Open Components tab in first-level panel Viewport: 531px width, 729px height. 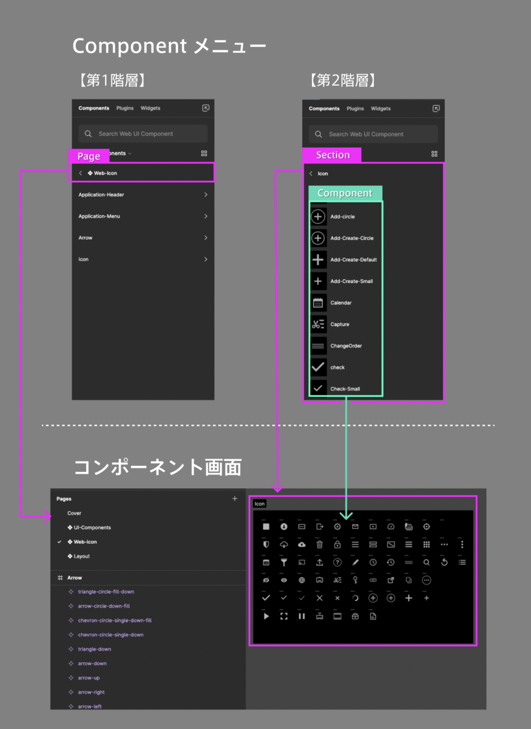coord(93,108)
